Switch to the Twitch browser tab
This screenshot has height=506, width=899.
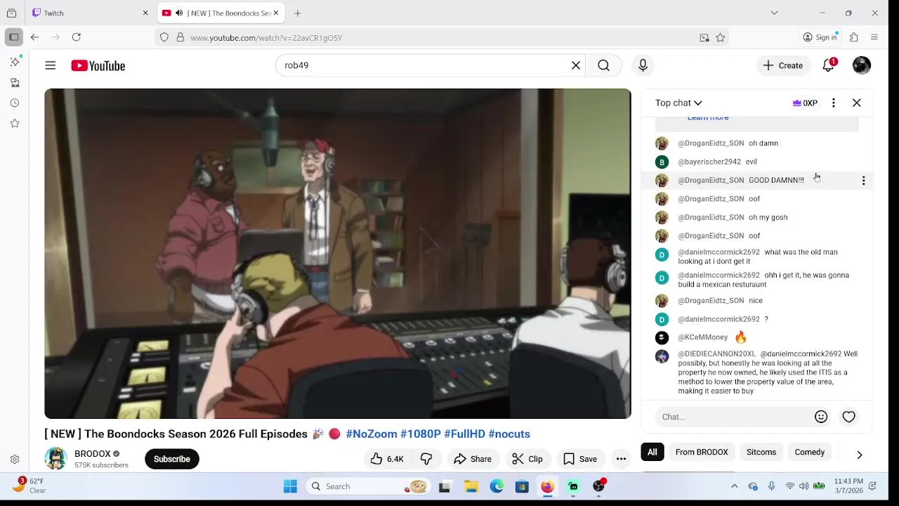point(84,13)
